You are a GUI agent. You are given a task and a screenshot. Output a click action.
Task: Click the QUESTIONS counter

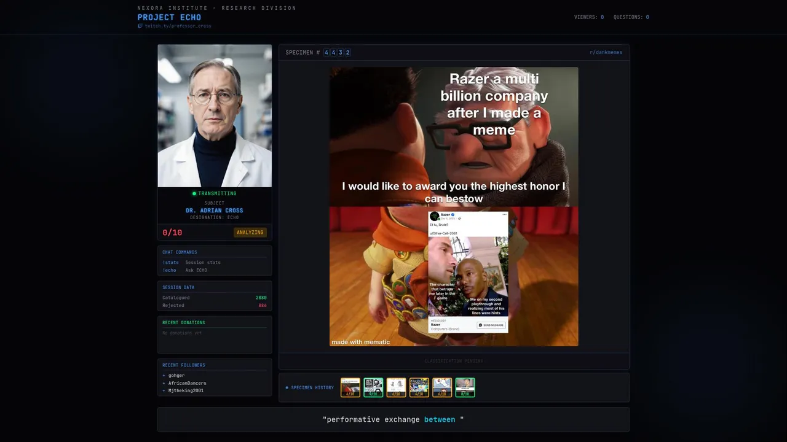(631, 17)
